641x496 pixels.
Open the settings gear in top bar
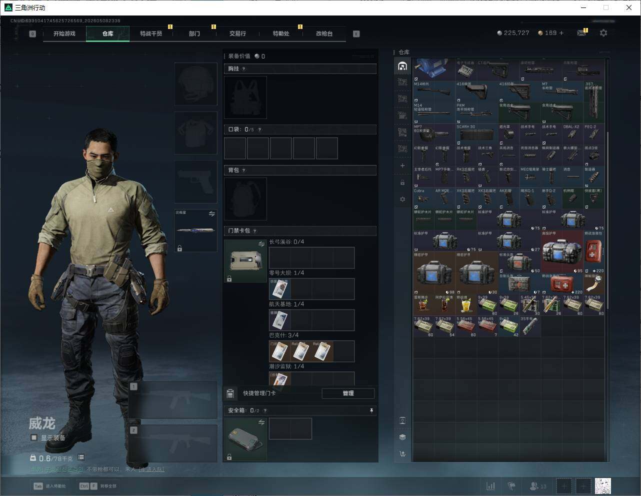click(603, 33)
